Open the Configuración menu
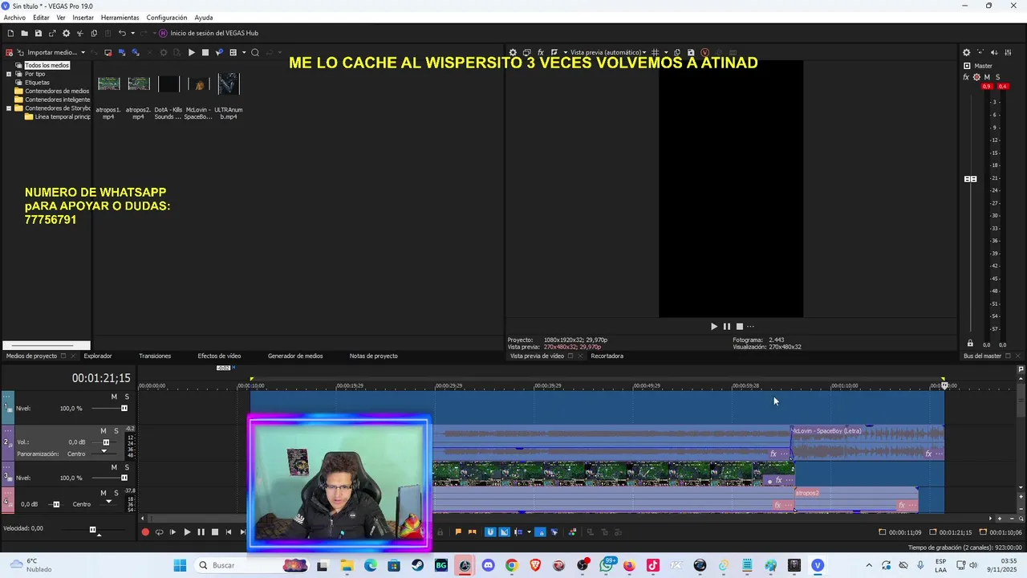This screenshot has height=578, width=1027. click(x=167, y=18)
